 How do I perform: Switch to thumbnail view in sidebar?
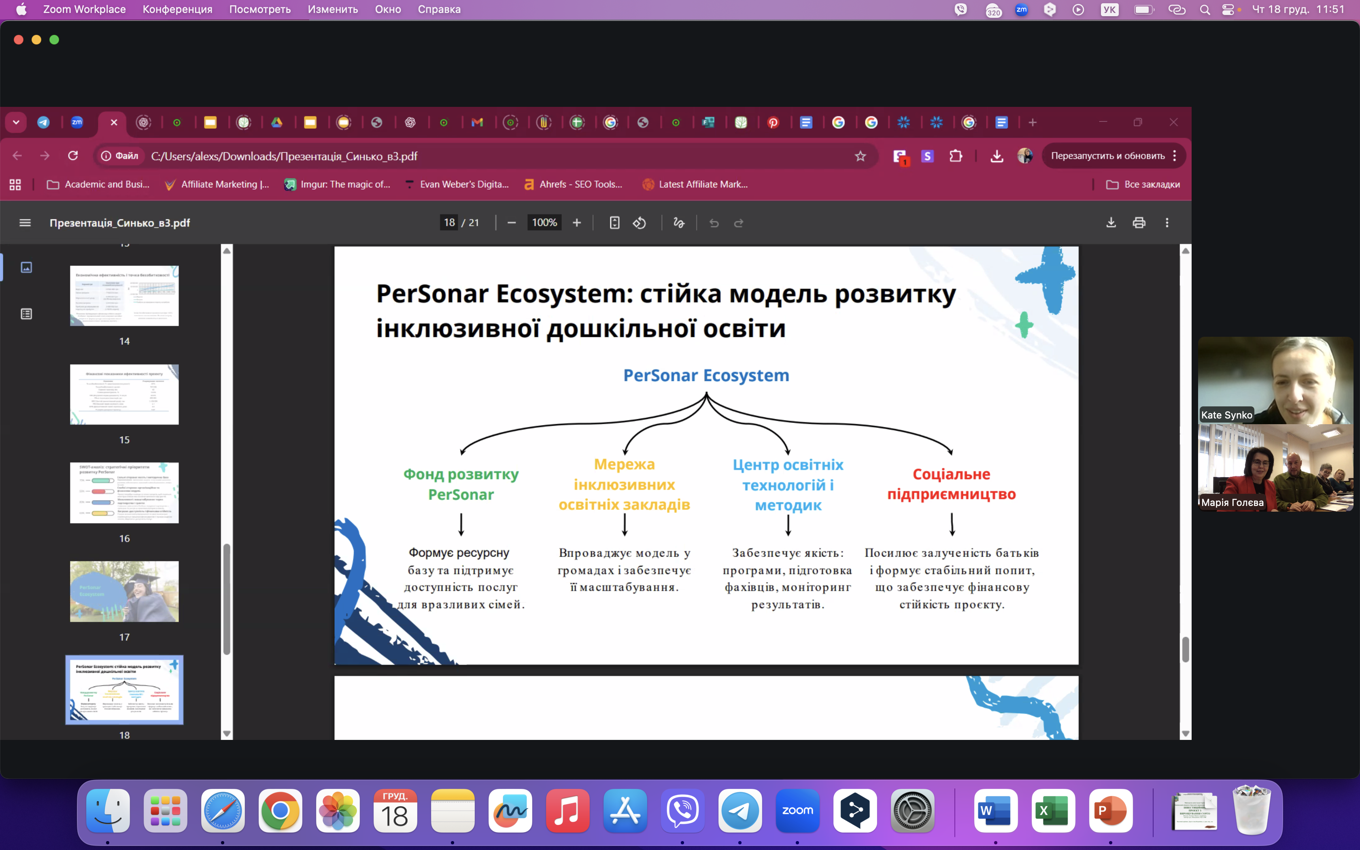coord(26,267)
